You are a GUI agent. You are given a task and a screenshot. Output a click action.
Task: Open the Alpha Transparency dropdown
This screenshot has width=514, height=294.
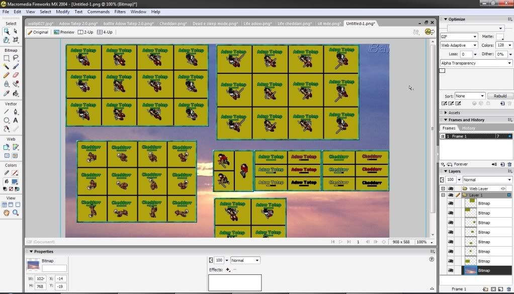pos(476,63)
